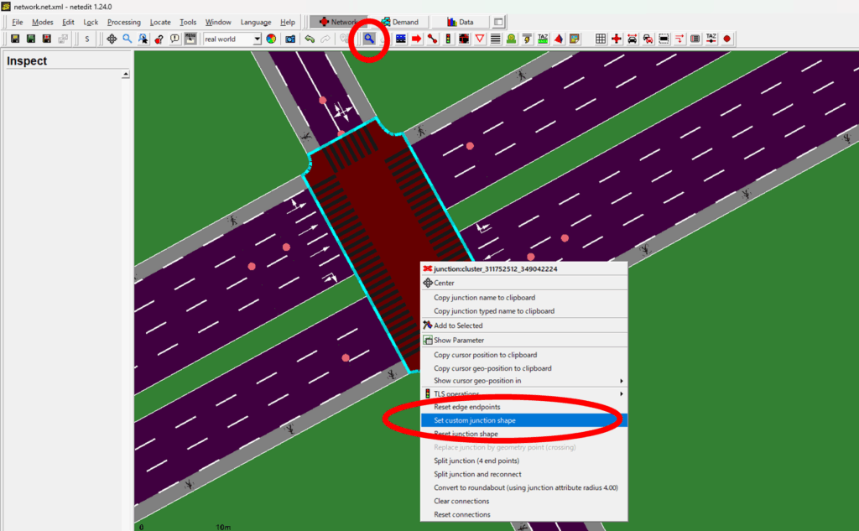Open the Locate menu

click(160, 22)
